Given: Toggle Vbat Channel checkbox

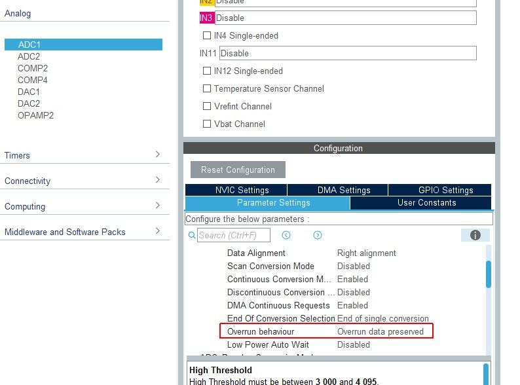Looking at the screenshot, I should [x=206, y=124].
